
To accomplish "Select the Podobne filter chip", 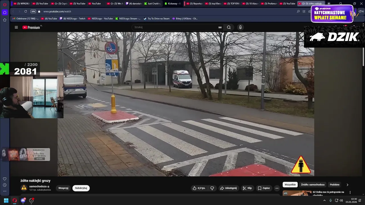I will coord(334,185).
